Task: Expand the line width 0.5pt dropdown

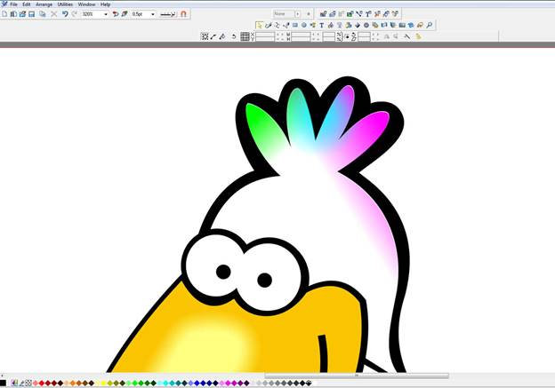Action: point(153,14)
